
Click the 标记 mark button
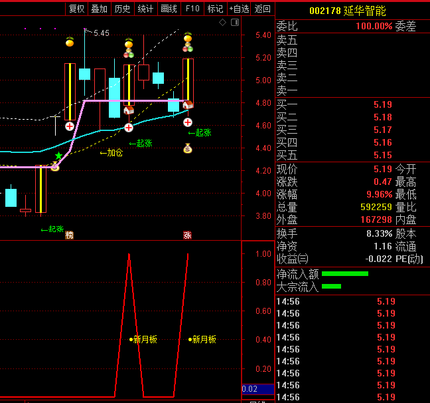[x=215, y=9]
